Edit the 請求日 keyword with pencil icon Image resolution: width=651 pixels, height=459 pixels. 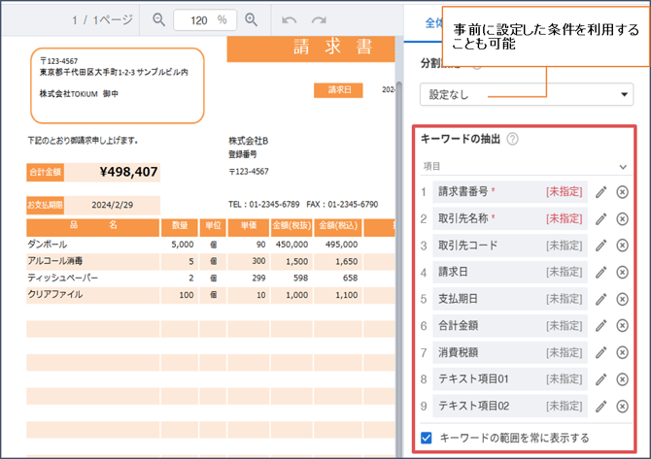tap(601, 273)
